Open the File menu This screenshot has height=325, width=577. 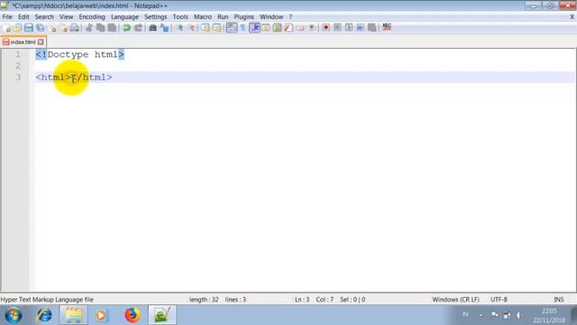click(7, 17)
